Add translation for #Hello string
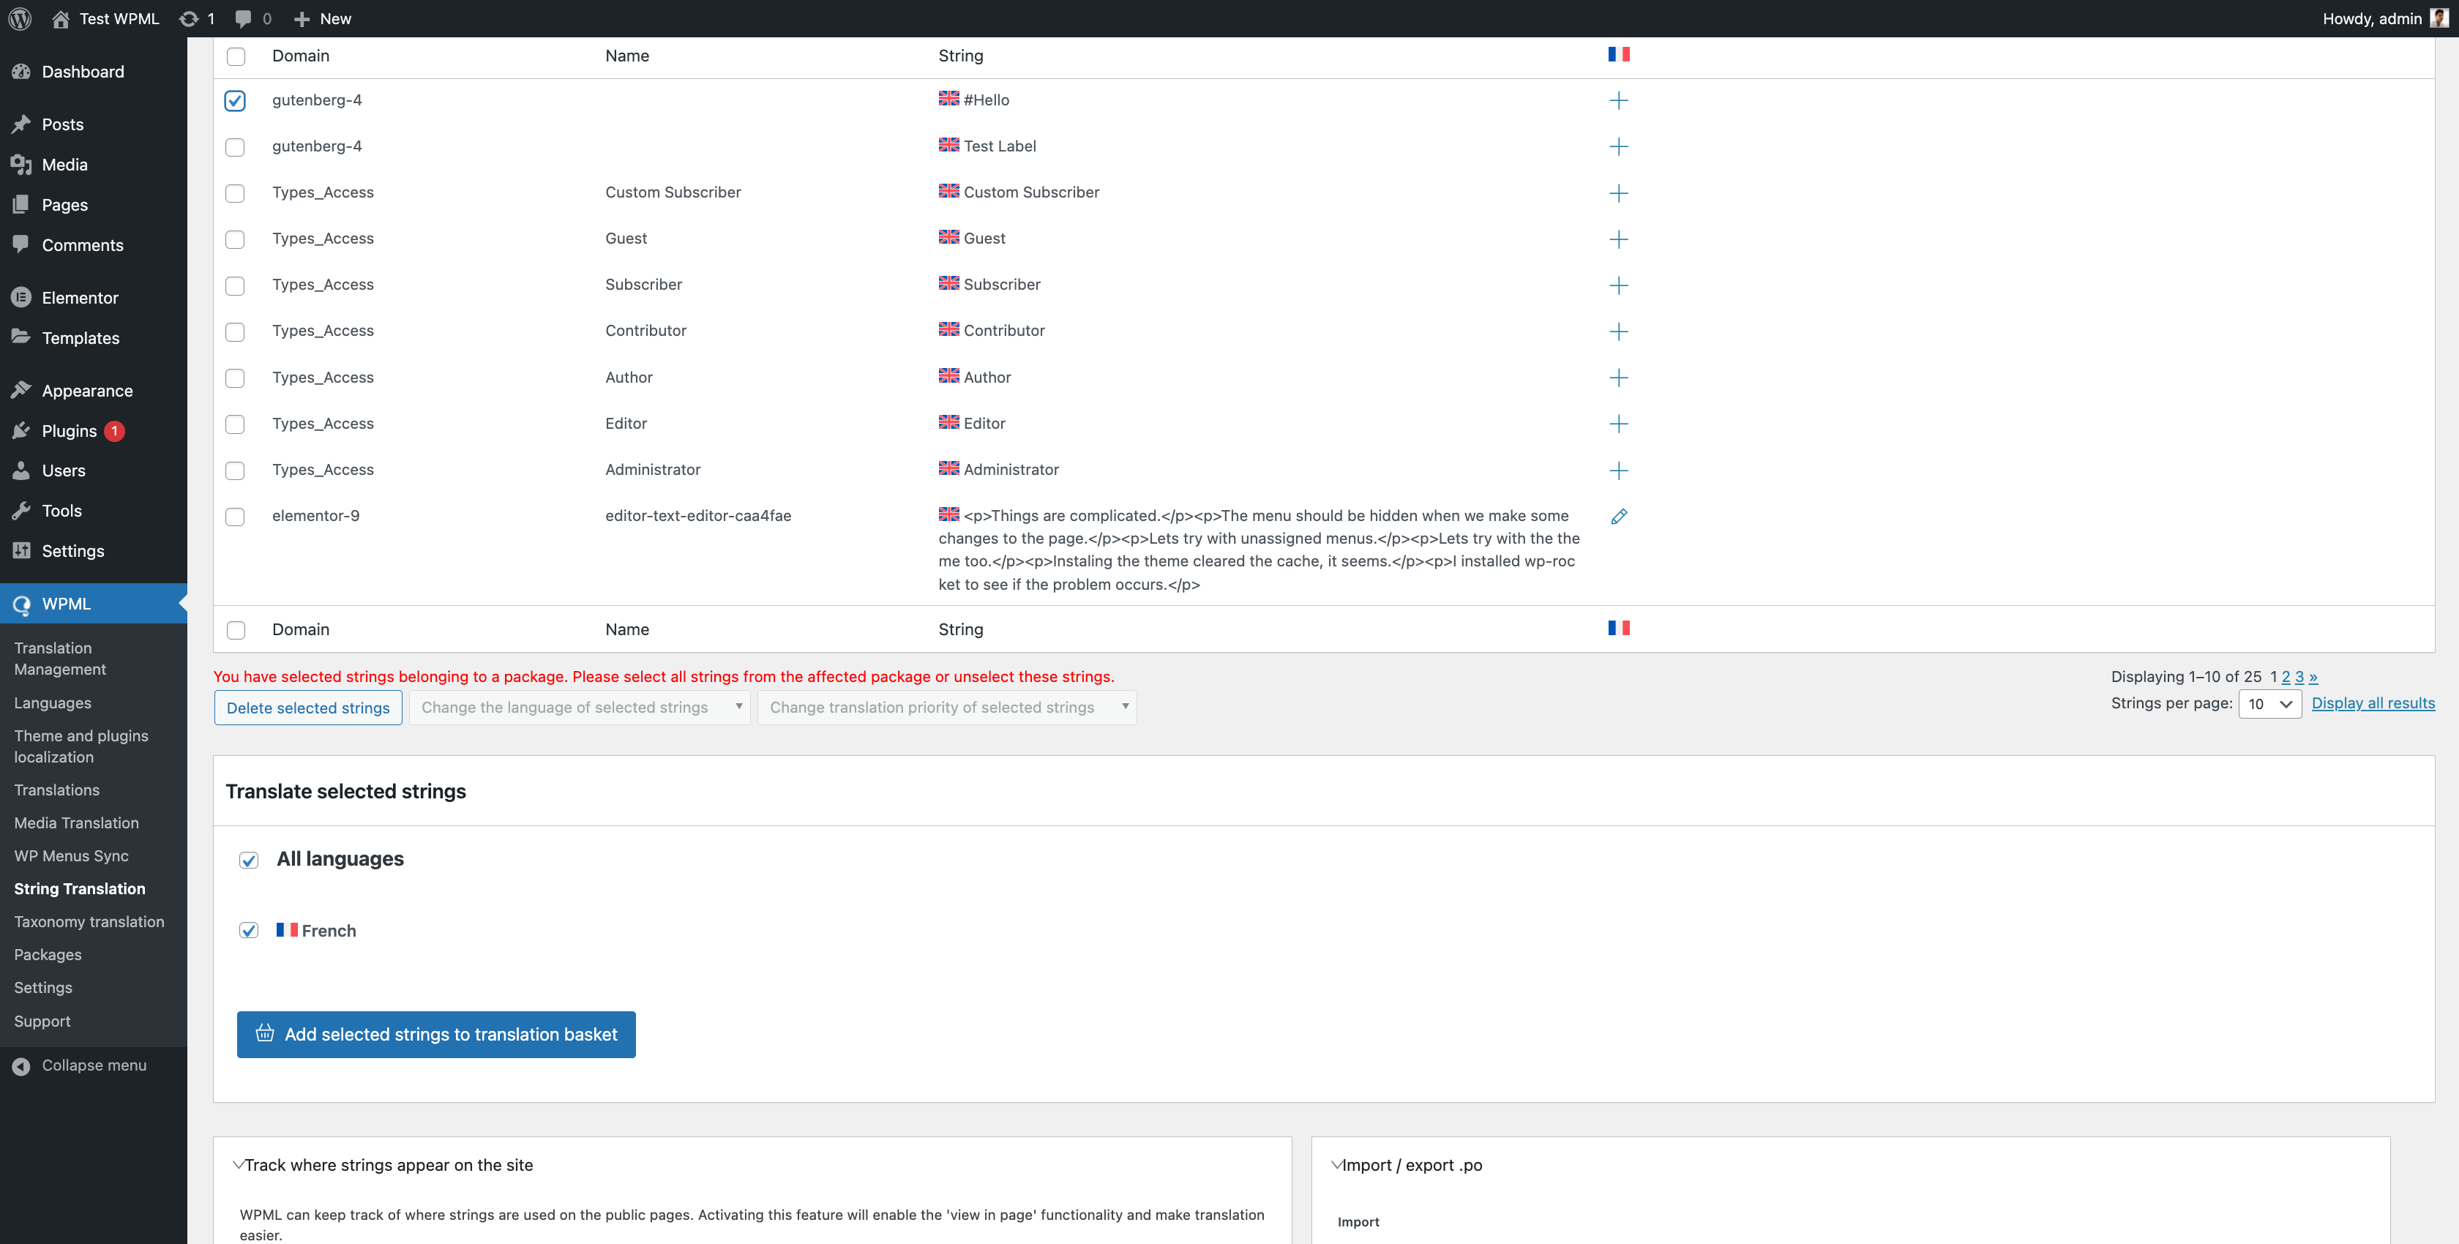 [1618, 100]
